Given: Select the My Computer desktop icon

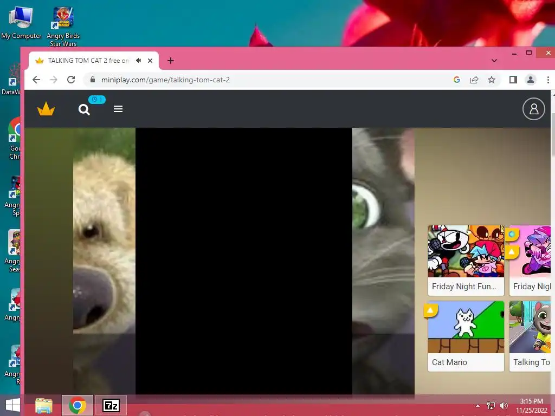Looking at the screenshot, I should 21,22.
